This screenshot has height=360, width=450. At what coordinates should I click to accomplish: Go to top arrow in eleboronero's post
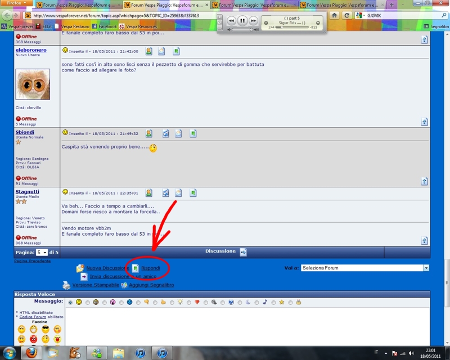pos(425,121)
